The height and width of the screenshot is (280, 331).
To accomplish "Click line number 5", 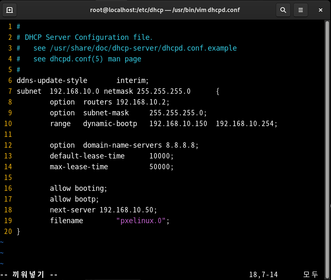I will [x=10, y=70].
